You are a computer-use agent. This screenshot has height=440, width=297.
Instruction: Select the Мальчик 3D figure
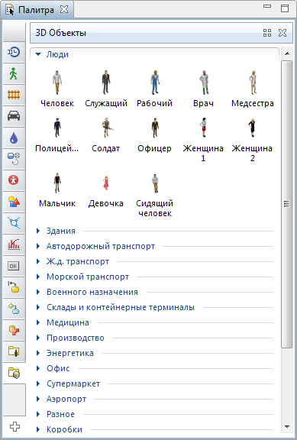(57, 190)
